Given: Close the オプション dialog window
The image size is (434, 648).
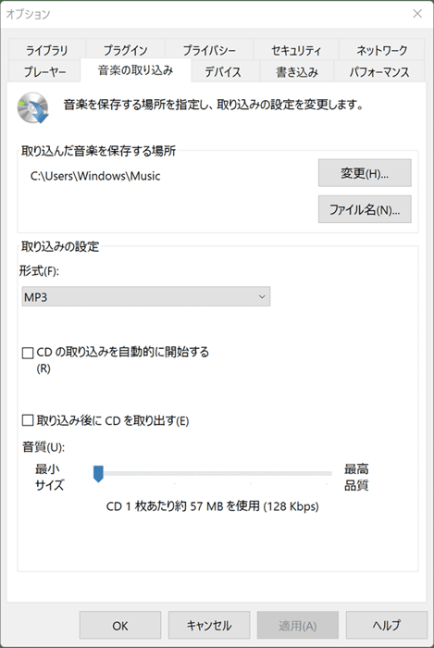Looking at the screenshot, I should (x=417, y=14).
